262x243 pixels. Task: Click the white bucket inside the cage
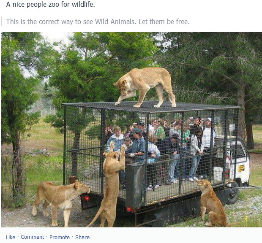point(218,174)
